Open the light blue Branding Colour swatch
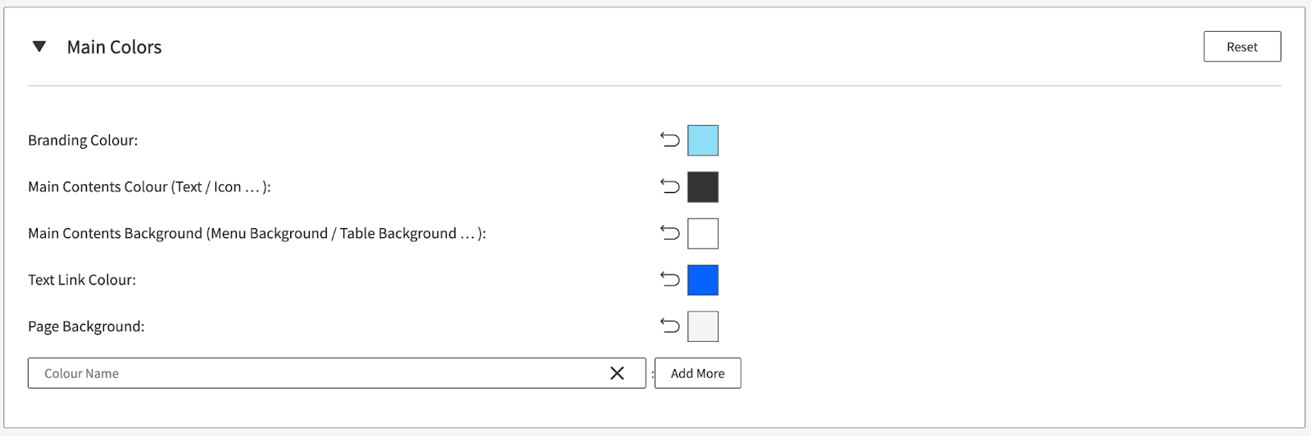Viewport: 1311px width, 436px height. coord(702,141)
